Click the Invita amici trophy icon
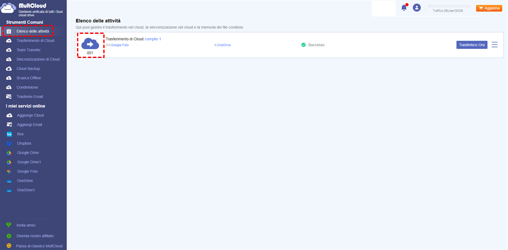This screenshot has width=508, height=250. click(x=8, y=225)
